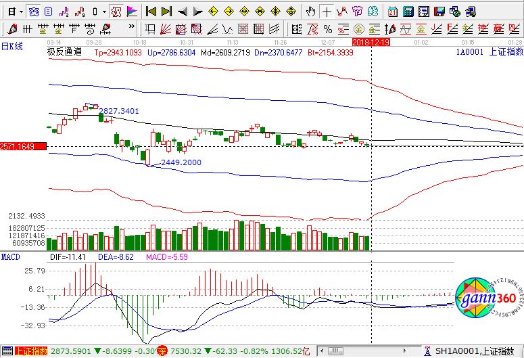Click the red 2571.1649 price marker
This screenshot has height=358, width=524.
22,146
